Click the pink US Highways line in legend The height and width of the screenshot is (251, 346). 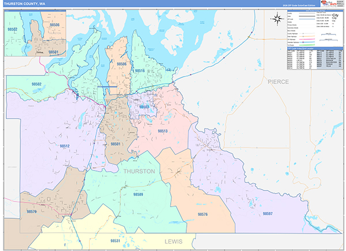pos(307,39)
